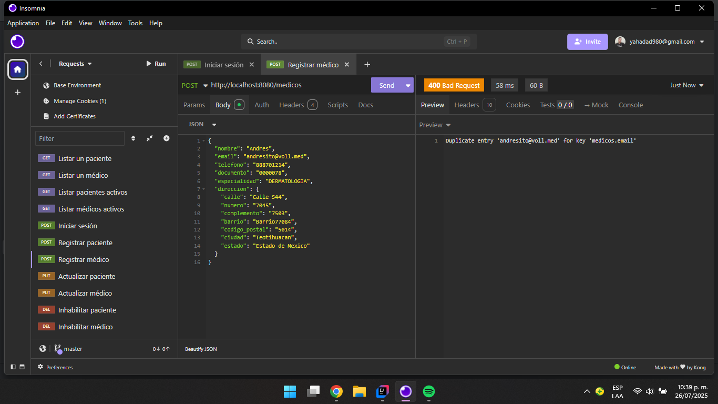Open the response Headers tab
The height and width of the screenshot is (404, 718).
click(x=475, y=105)
